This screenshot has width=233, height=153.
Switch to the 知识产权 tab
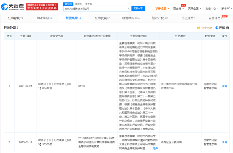point(160,18)
